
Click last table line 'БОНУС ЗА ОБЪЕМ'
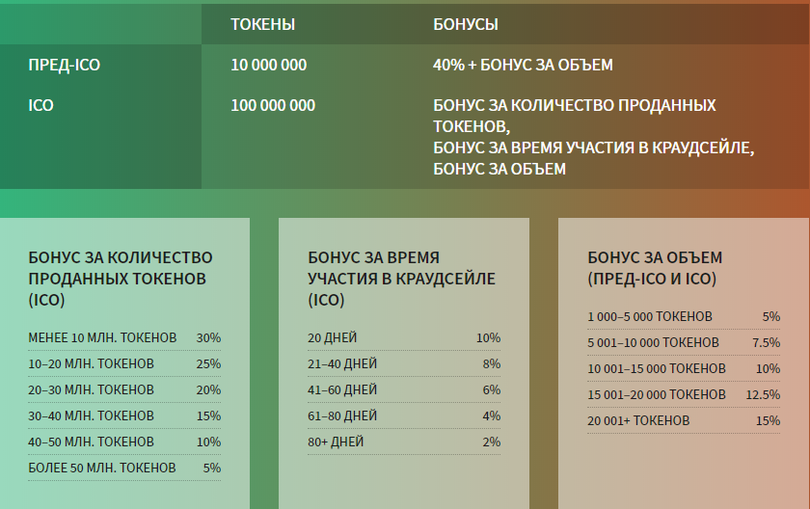click(x=499, y=169)
